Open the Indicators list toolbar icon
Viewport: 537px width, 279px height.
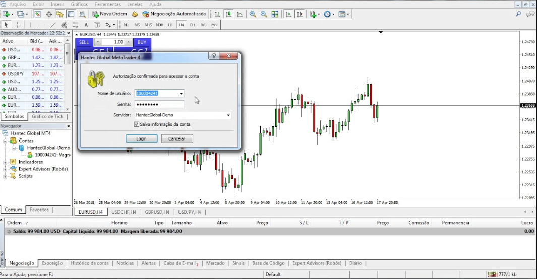(x=313, y=14)
